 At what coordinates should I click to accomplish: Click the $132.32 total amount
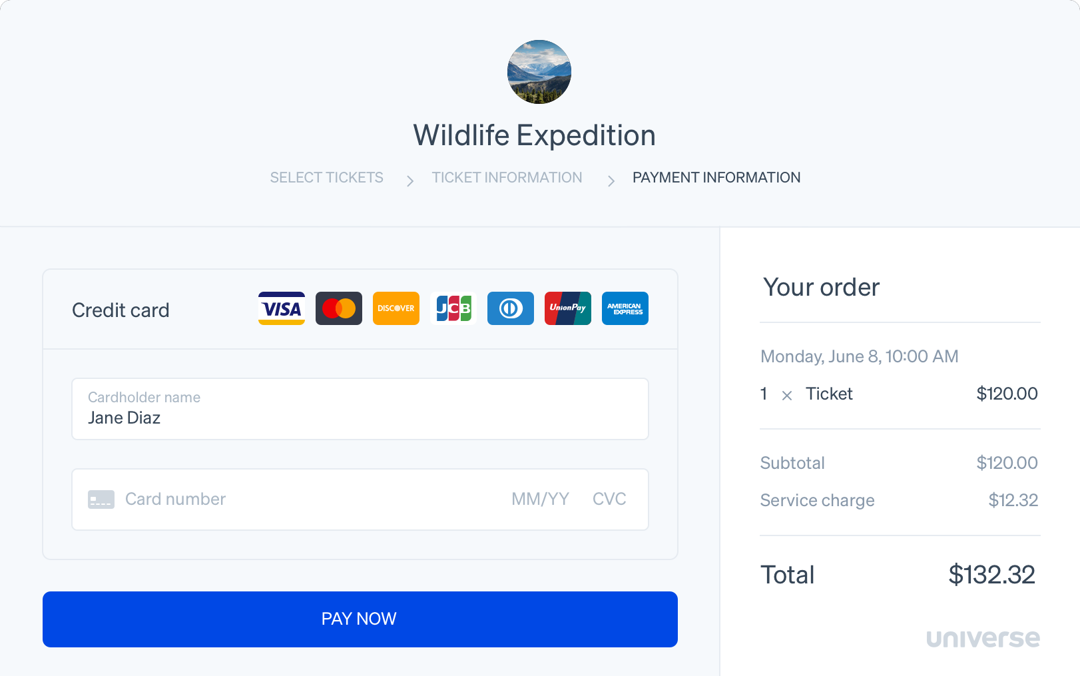991,575
